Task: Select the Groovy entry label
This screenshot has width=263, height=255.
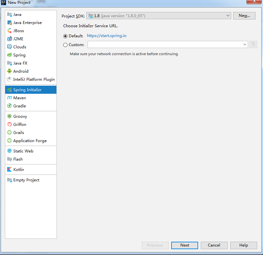Action: click(20, 116)
